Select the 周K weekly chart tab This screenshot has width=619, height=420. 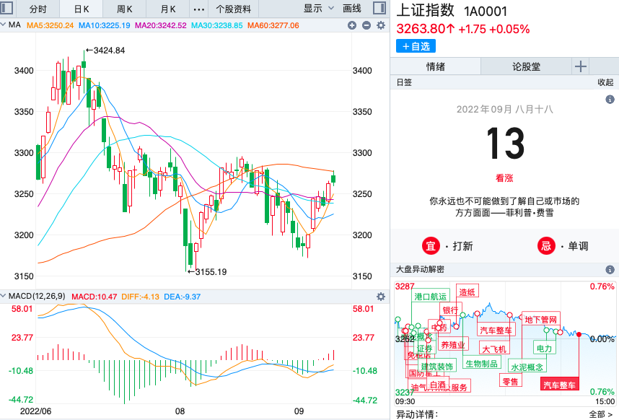pos(124,9)
